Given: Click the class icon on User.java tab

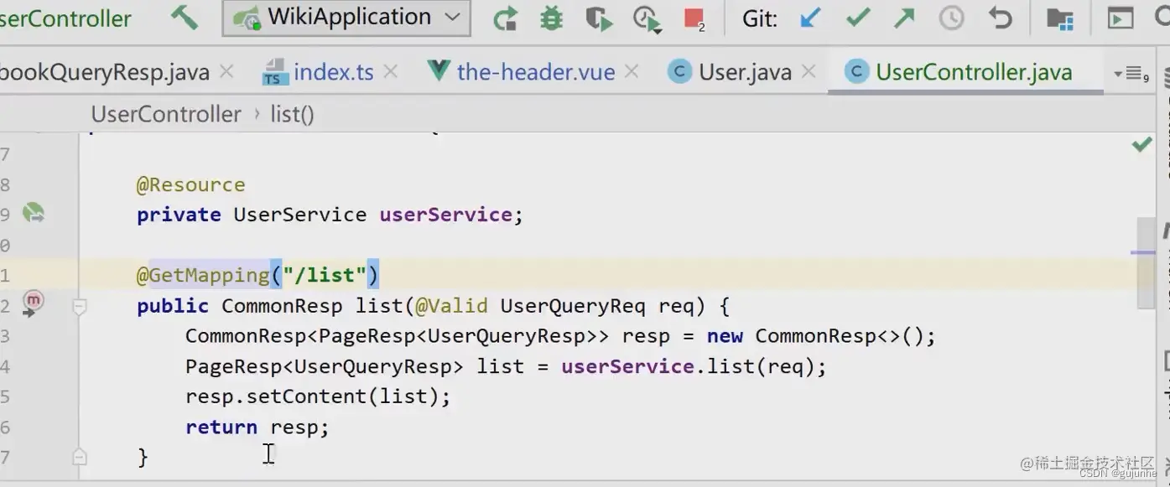Looking at the screenshot, I should tap(679, 72).
